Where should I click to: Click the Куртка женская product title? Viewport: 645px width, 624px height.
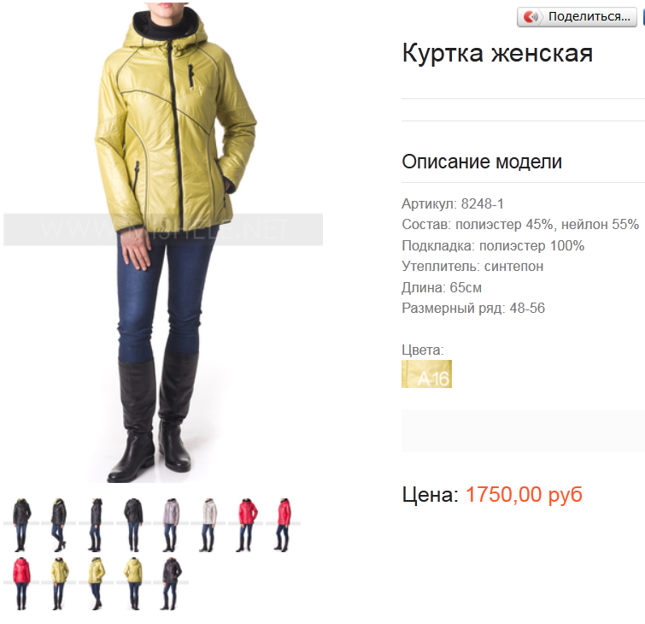pyautogui.click(x=497, y=53)
